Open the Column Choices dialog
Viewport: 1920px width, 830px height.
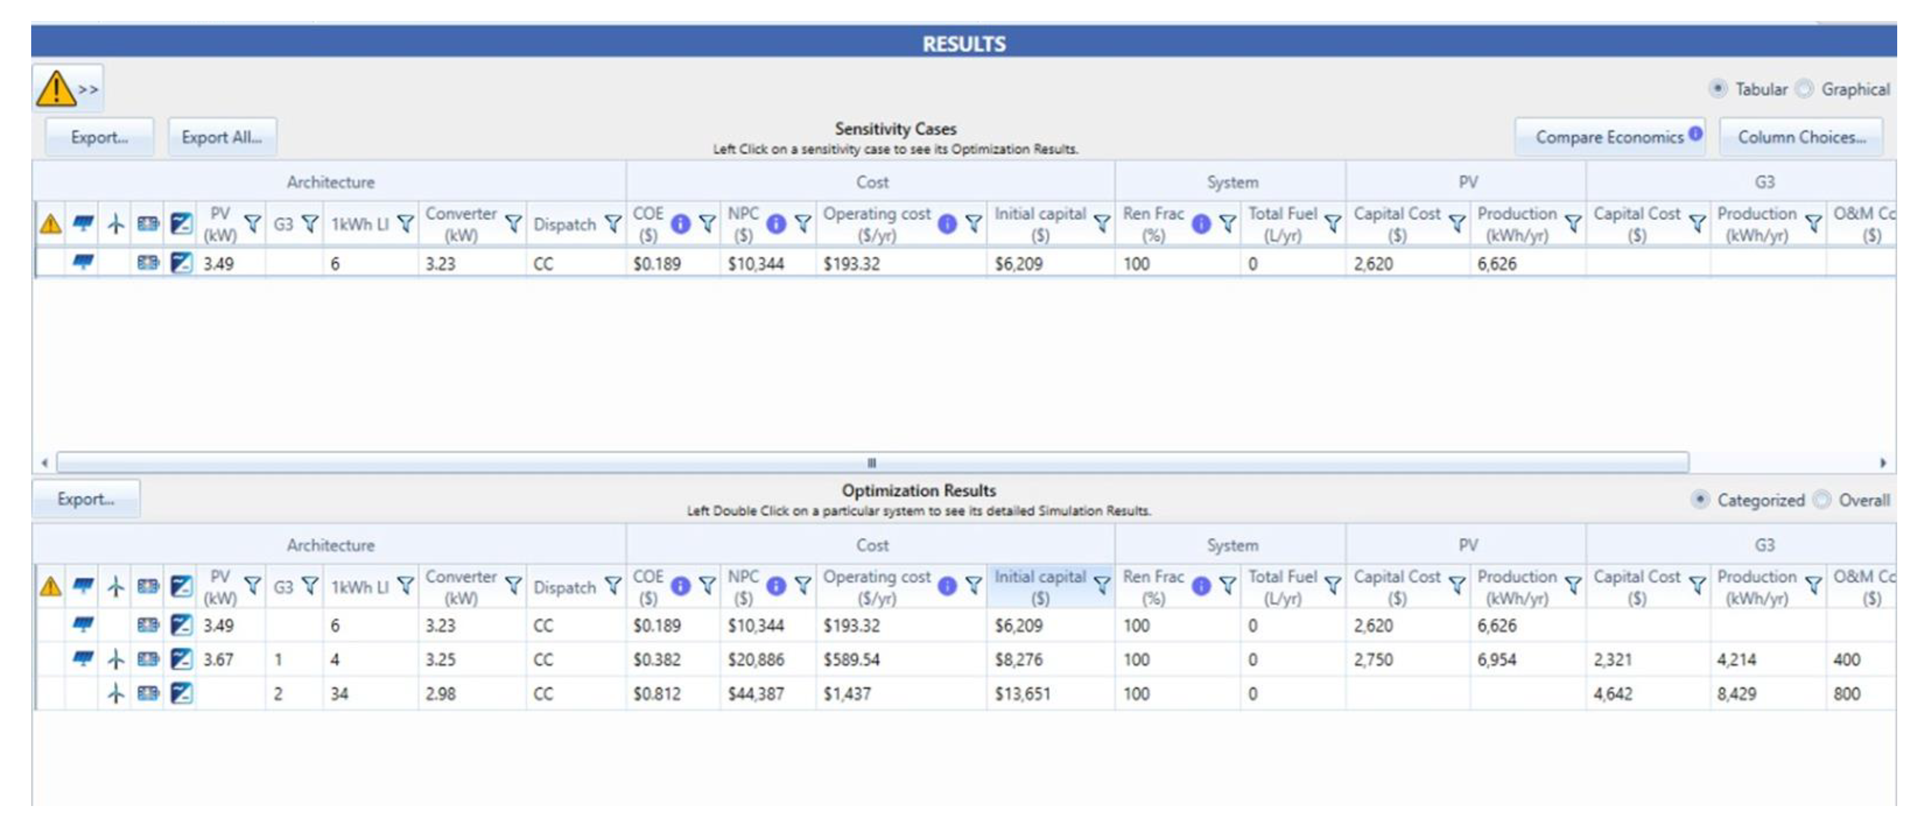1801,137
